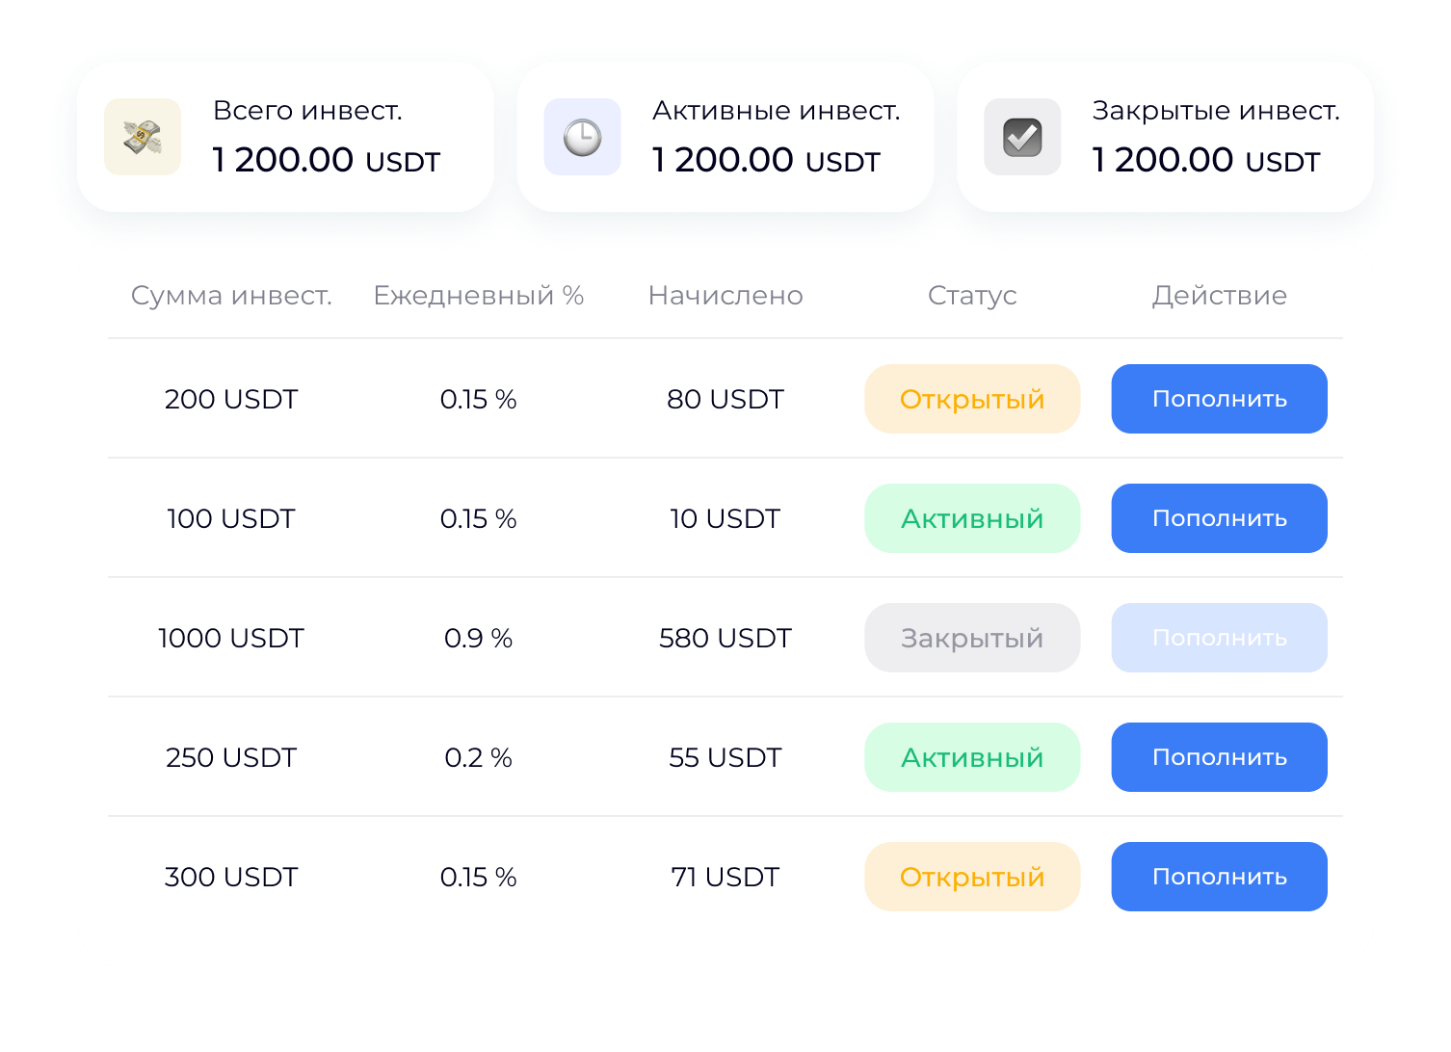1451x1052 pixels.
Task: Click Пополнить for the 200 USDT investment
Action: click(1219, 399)
